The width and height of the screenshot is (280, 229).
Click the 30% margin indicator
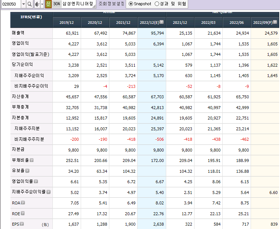57,4
